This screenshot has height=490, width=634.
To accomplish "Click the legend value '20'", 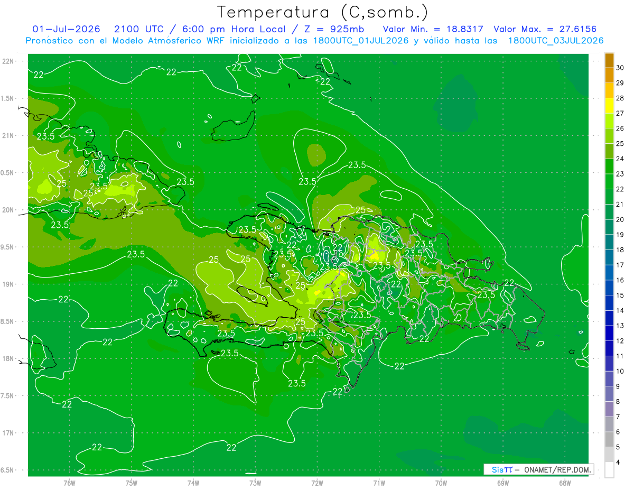I will tap(620, 219).
